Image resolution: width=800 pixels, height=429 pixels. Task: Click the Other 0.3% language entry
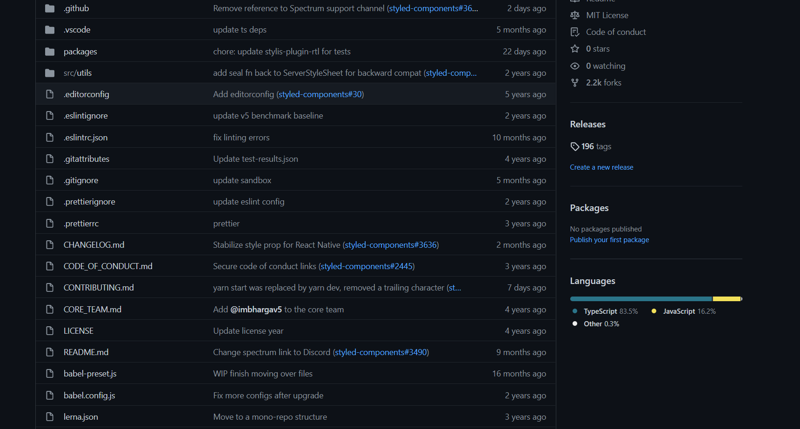596,324
